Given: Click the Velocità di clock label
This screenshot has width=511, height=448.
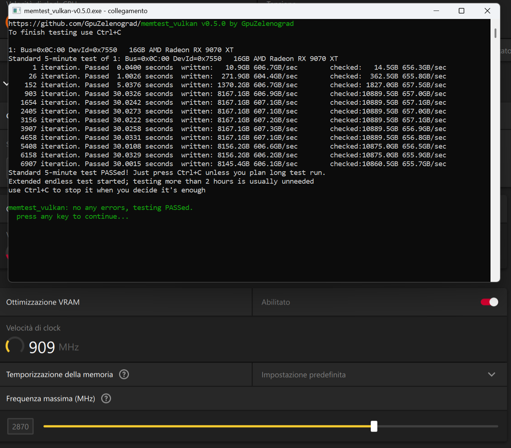Looking at the screenshot, I should 33,328.
